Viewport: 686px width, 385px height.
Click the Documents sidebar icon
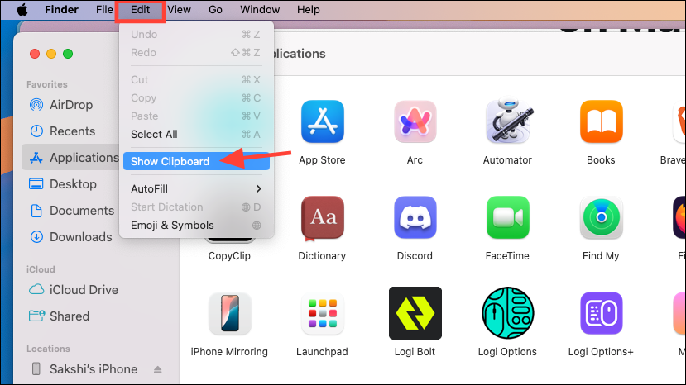(36, 211)
